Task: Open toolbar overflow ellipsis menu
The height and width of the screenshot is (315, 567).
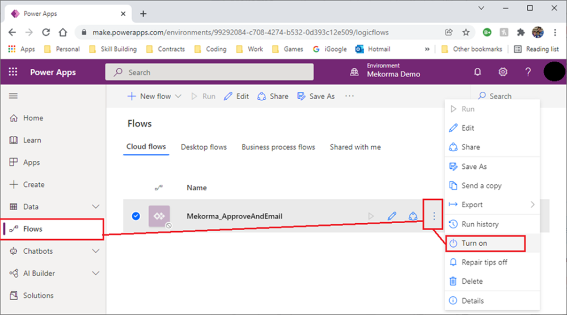Action: tap(349, 96)
